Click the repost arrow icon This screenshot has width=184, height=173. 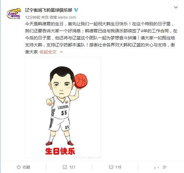pyautogui.click(x=65, y=167)
